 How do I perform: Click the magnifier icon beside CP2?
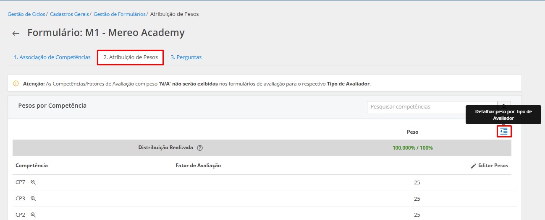pyautogui.click(x=33, y=215)
